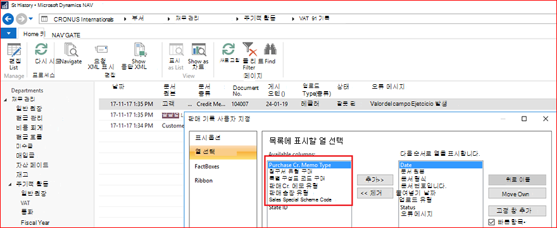Go back with the blue Back arrow

(8, 18)
